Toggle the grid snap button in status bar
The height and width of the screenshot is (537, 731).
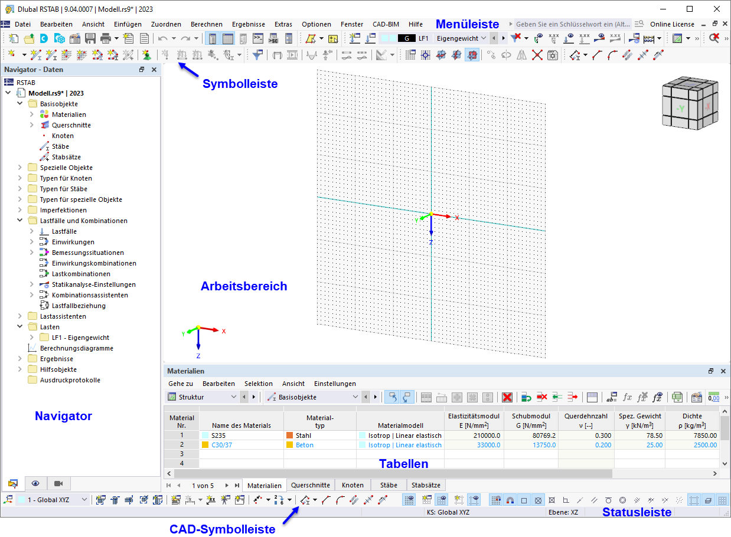click(x=496, y=500)
